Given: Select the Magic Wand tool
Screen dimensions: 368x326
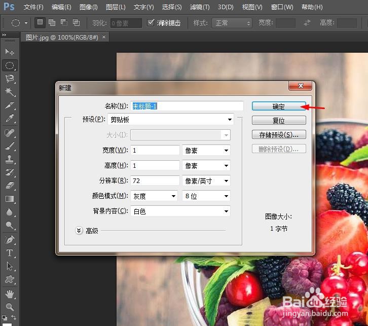Looking at the screenshot, I should click(x=10, y=92).
